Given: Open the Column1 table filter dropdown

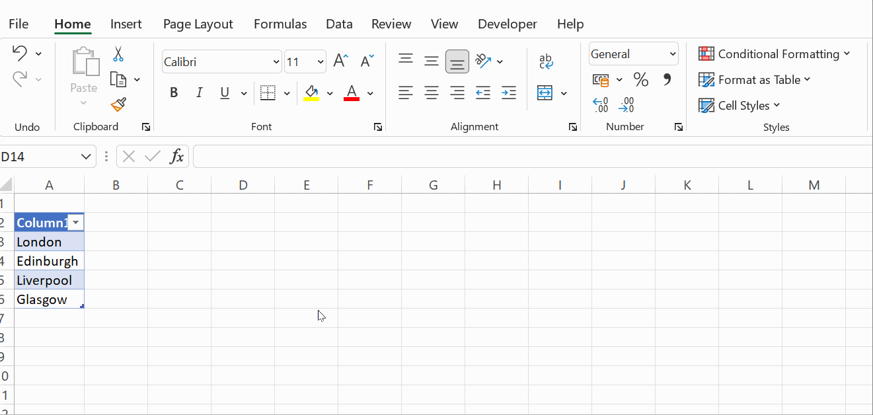Looking at the screenshot, I should coord(76,222).
